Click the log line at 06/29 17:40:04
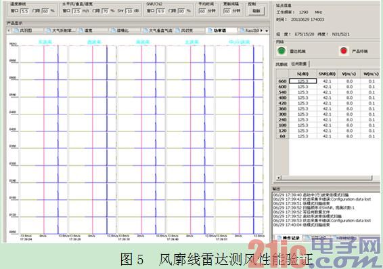383x269 pixels. click(301, 225)
